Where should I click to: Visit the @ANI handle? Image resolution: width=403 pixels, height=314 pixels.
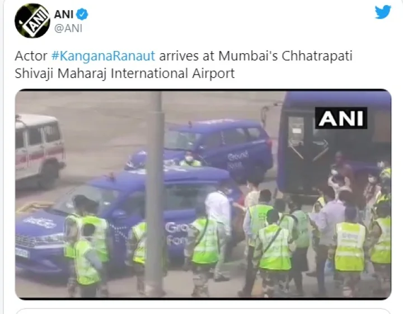(68, 28)
